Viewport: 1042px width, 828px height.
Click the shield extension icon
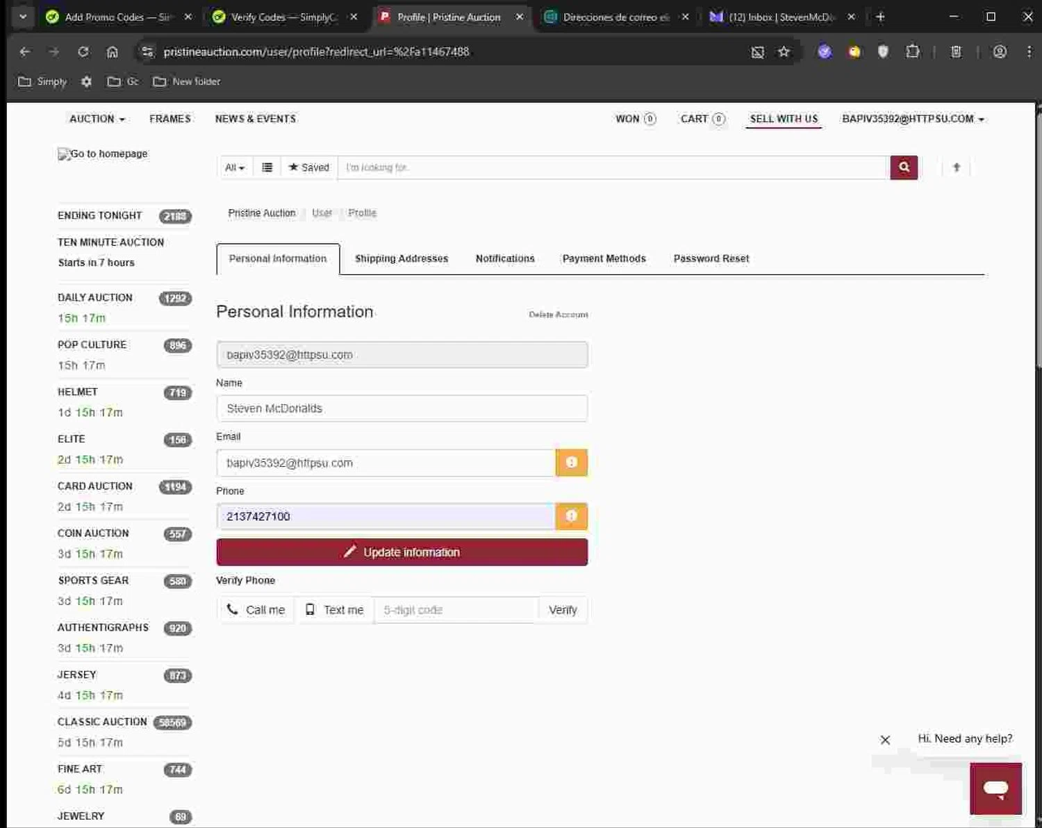tap(883, 52)
